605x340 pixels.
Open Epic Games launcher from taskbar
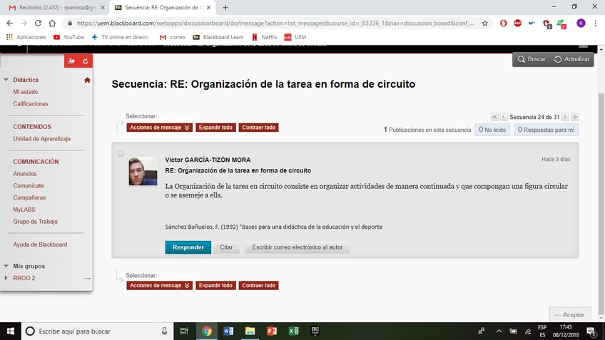315,331
